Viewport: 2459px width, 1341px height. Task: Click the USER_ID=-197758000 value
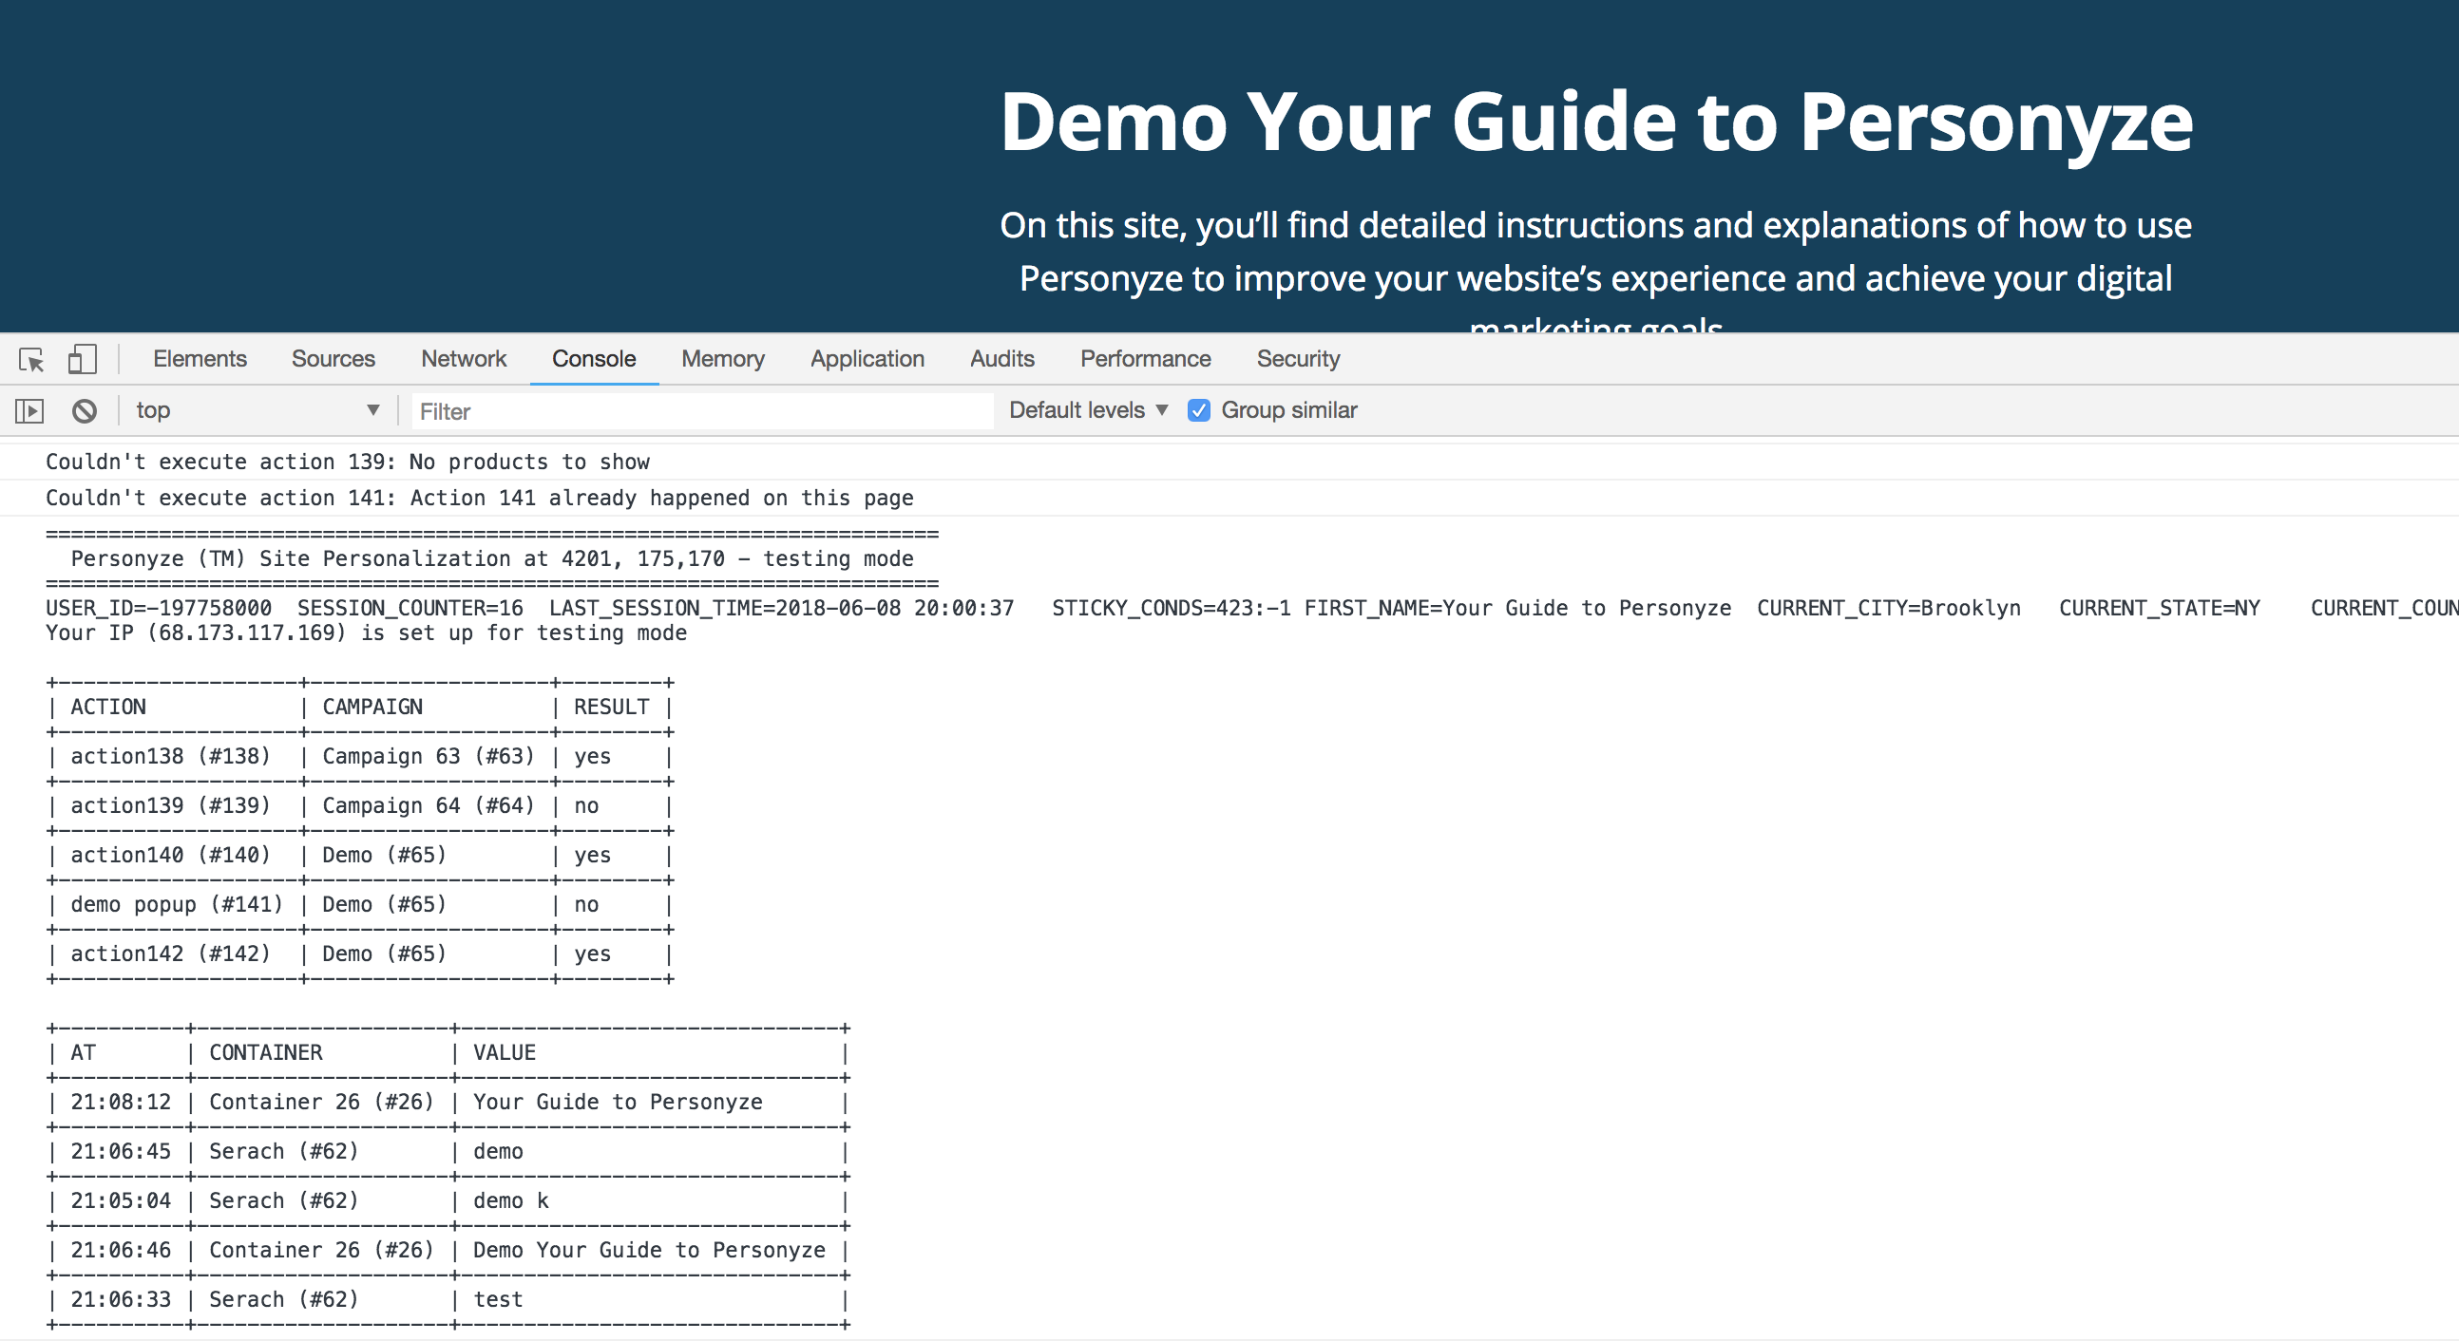[159, 609]
